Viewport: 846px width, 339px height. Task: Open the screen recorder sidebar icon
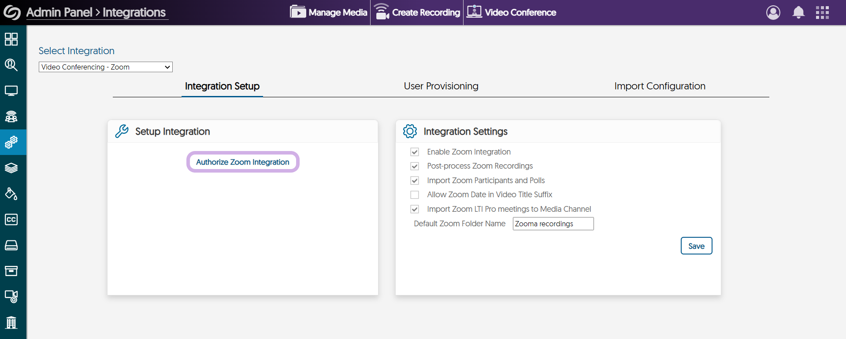point(11,296)
